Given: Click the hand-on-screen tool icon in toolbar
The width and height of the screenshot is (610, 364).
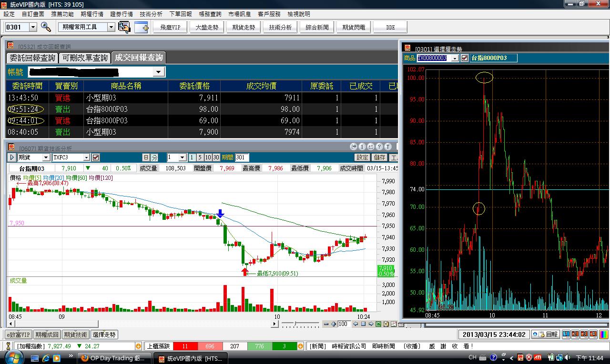Looking at the screenshot, I should pyautogui.click(x=124, y=27).
